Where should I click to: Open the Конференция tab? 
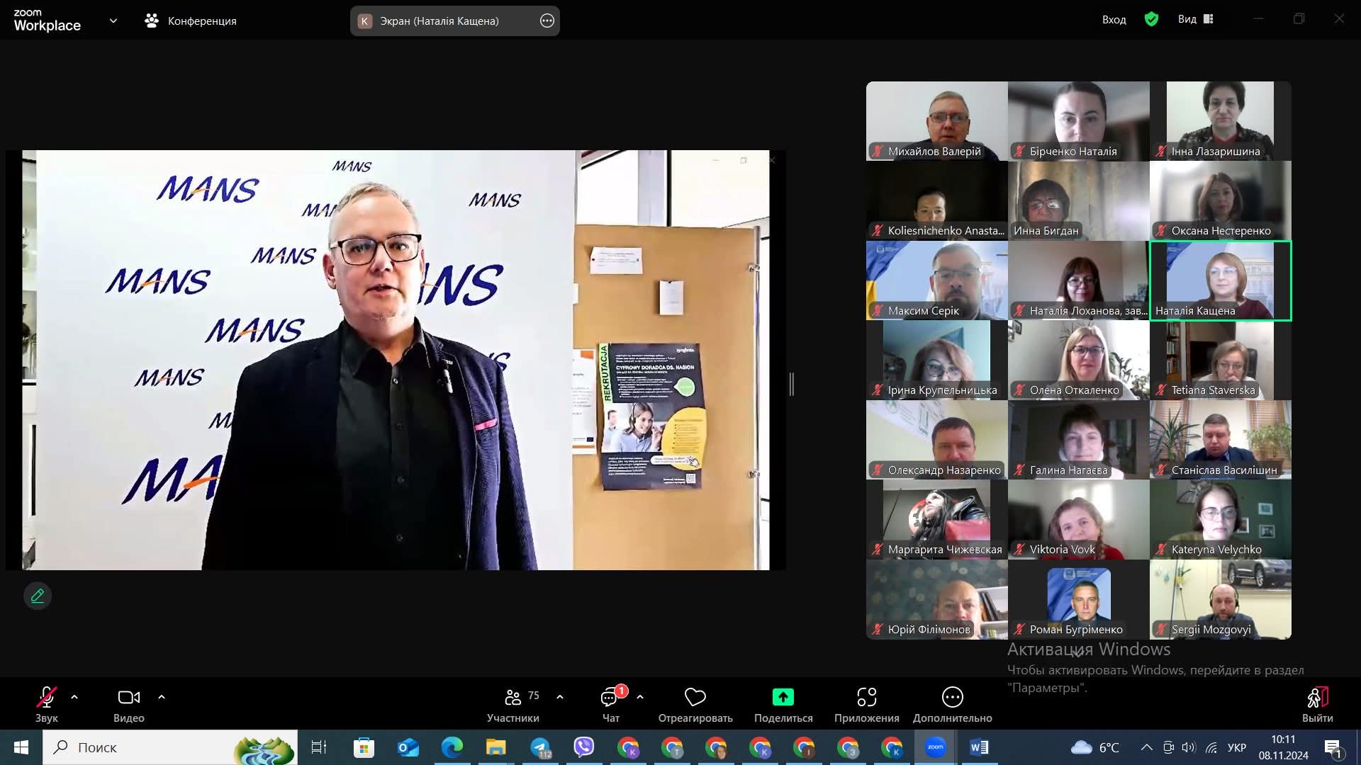pos(191,21)
